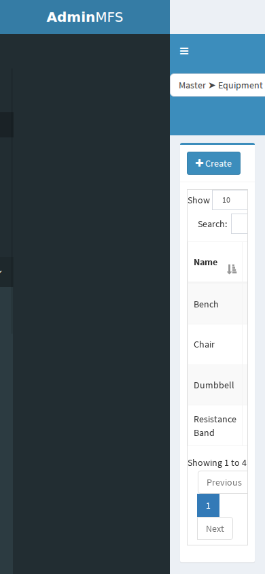265x574 pixels.
Task: Select the Dumbbell row
Action: [217, 385]
